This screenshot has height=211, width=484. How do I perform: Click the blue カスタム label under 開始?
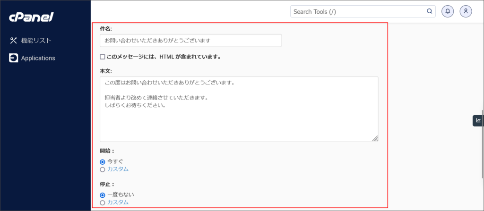click(118, 169)
